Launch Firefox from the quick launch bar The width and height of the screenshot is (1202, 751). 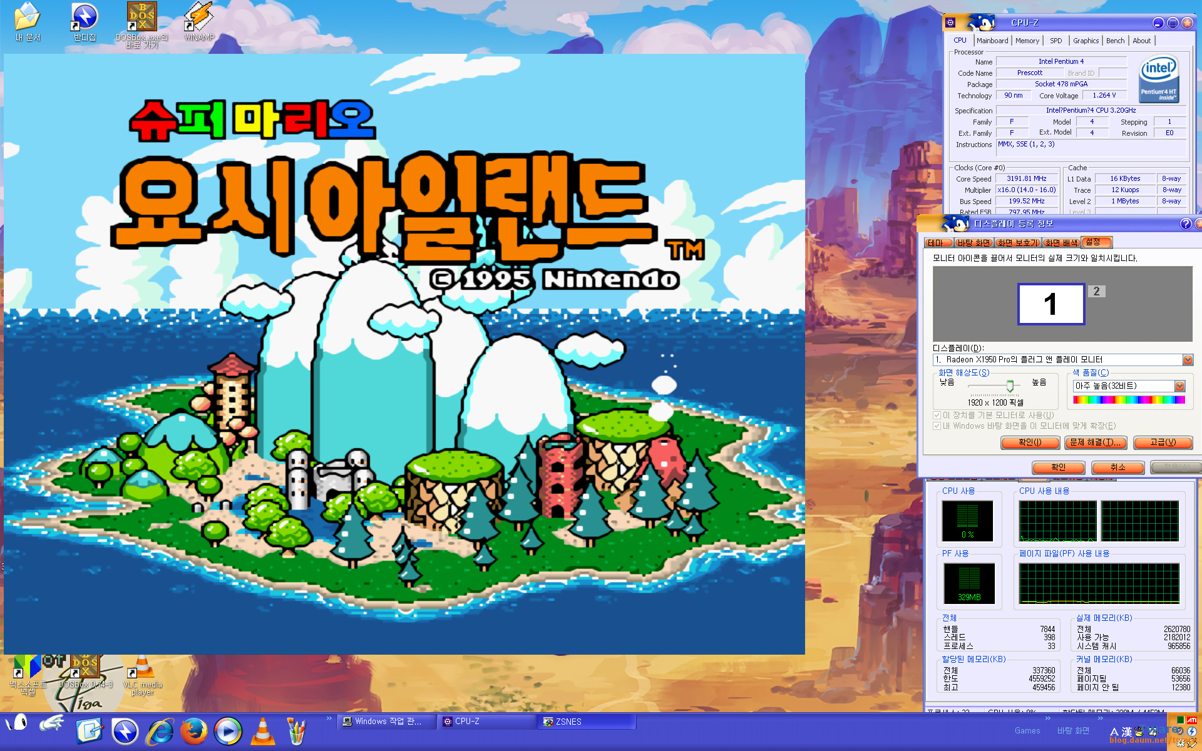(x=194, y=731)
